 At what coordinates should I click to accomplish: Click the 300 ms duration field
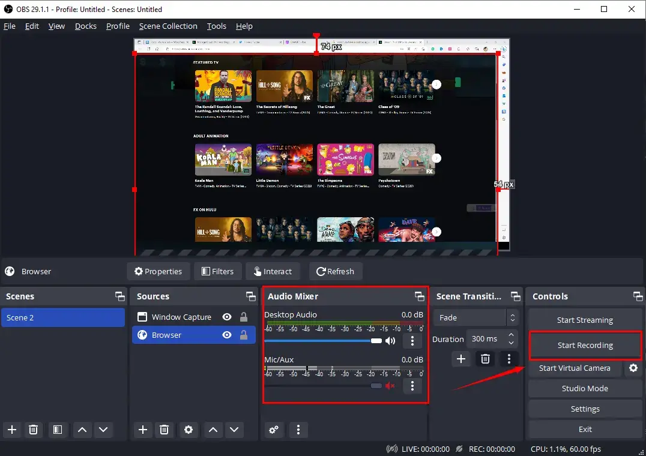tap(487, 339)
